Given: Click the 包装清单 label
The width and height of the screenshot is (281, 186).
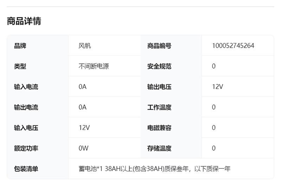Looking at the screenshot, I should (x=26, y=169).
